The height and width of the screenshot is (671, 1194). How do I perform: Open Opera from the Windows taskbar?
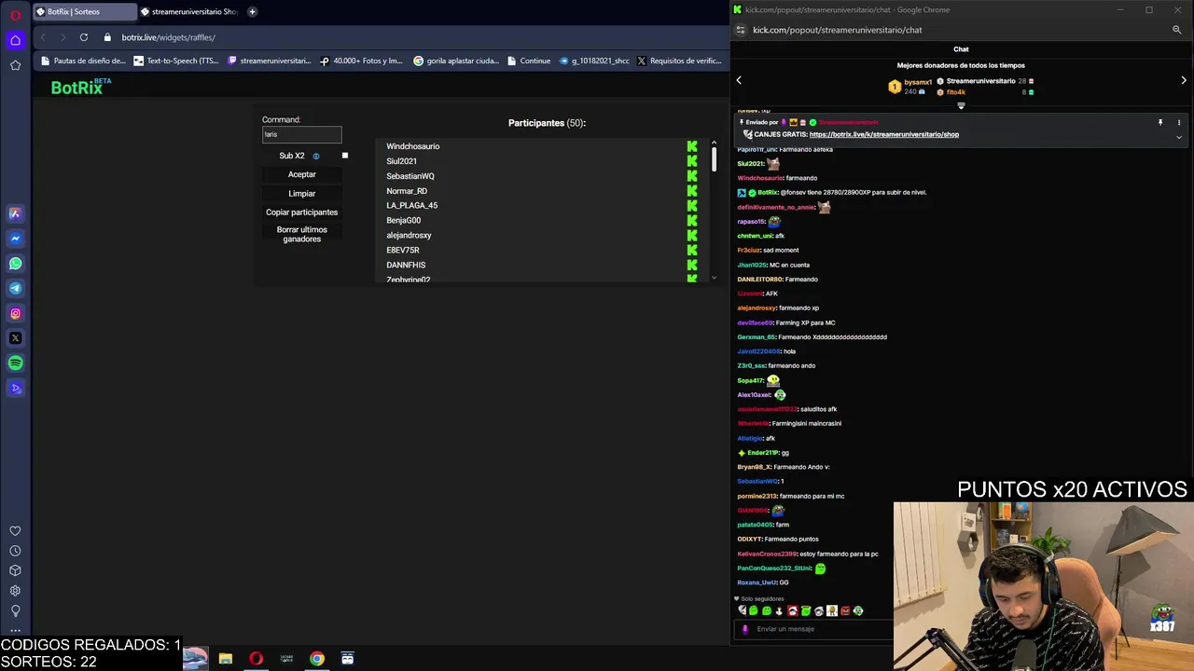coord(256,659)
